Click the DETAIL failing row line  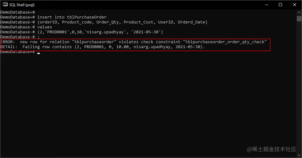coord(103,47)
